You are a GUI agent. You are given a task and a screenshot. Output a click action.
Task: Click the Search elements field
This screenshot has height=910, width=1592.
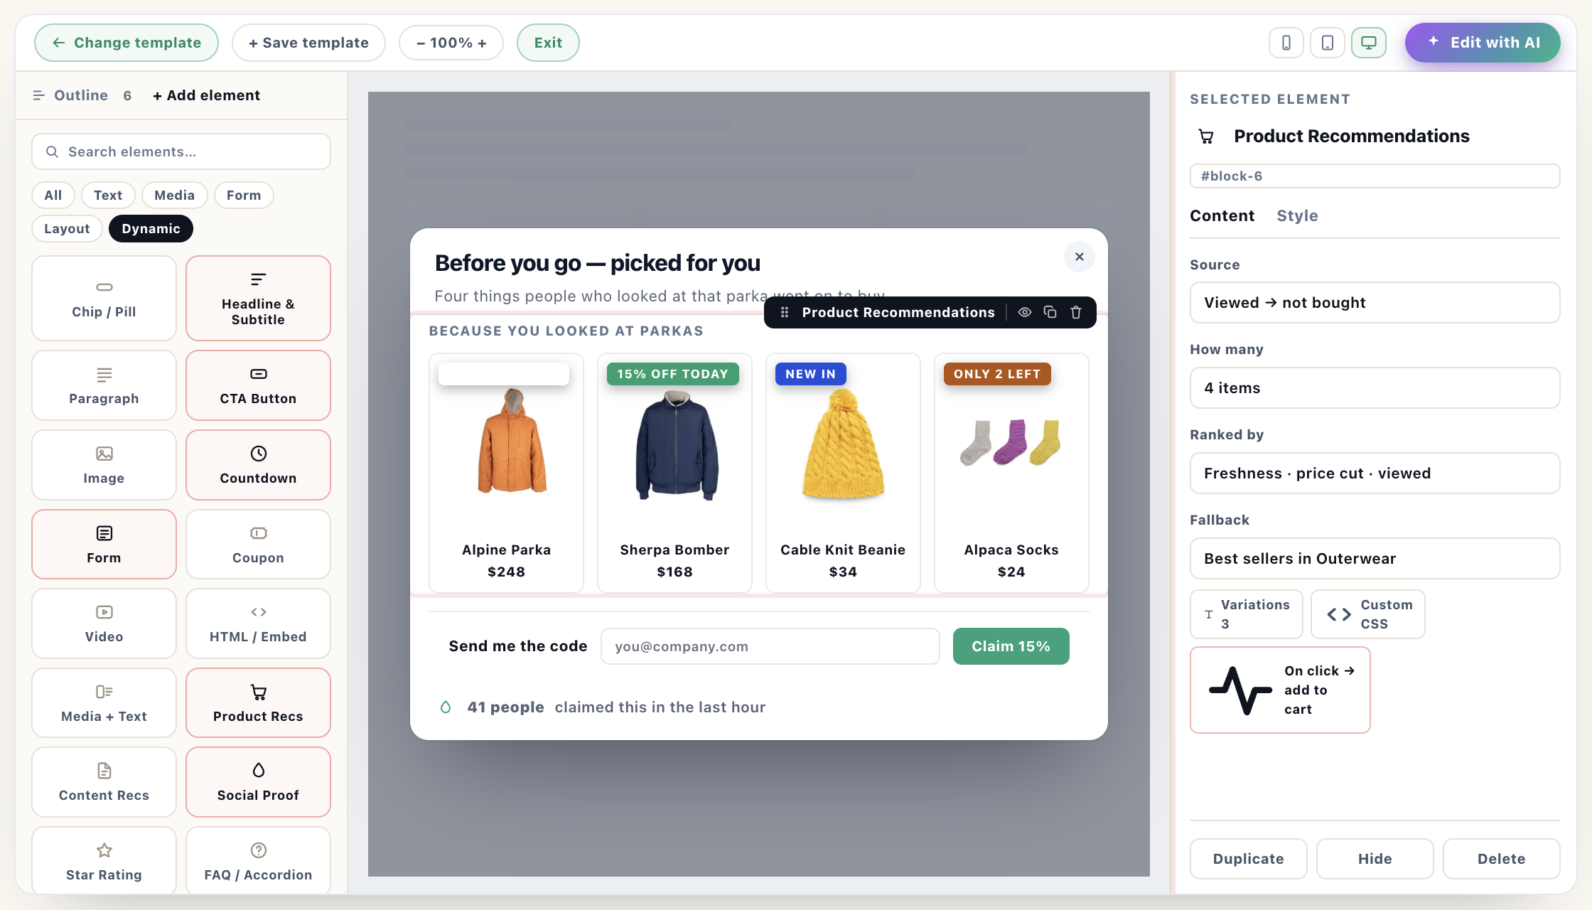pos(181,151)
